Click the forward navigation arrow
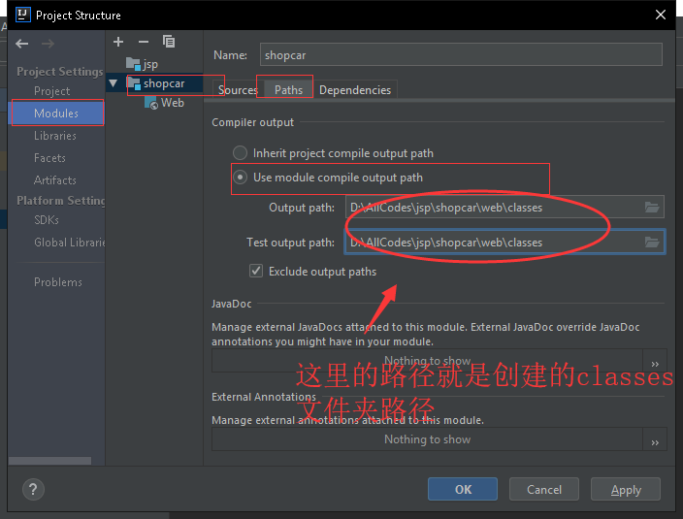 coord(48,44)
